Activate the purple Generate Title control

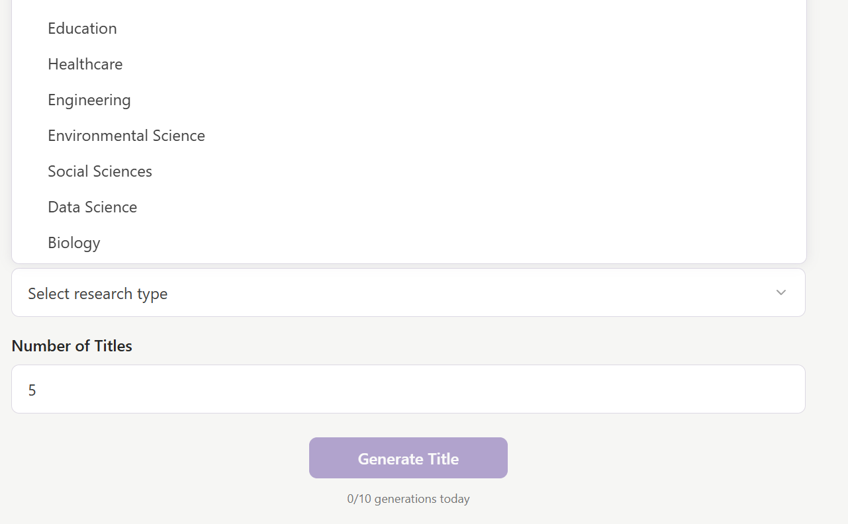408,457
